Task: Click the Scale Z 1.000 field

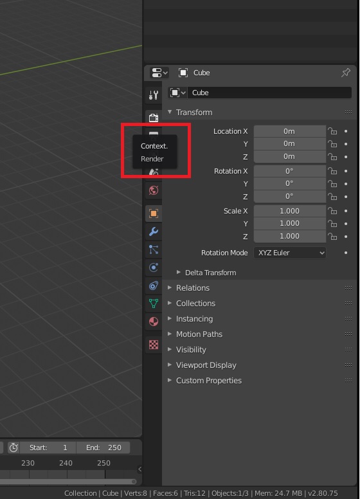Action: click(x=290, y=236)
